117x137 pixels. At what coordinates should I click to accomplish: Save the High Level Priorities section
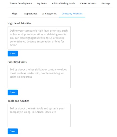pos(13,54)
